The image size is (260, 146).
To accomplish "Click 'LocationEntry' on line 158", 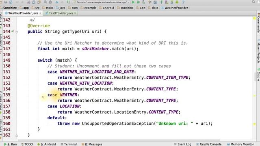I will tap(130, 112).
